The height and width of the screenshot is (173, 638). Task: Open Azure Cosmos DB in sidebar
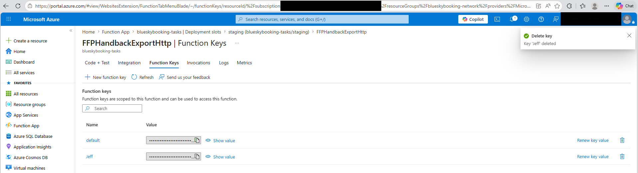pos(27,157)
